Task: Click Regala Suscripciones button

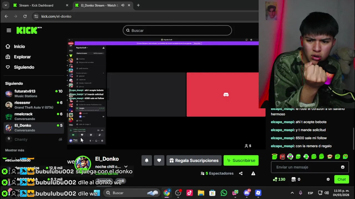Action: click(x=194, y=160)
